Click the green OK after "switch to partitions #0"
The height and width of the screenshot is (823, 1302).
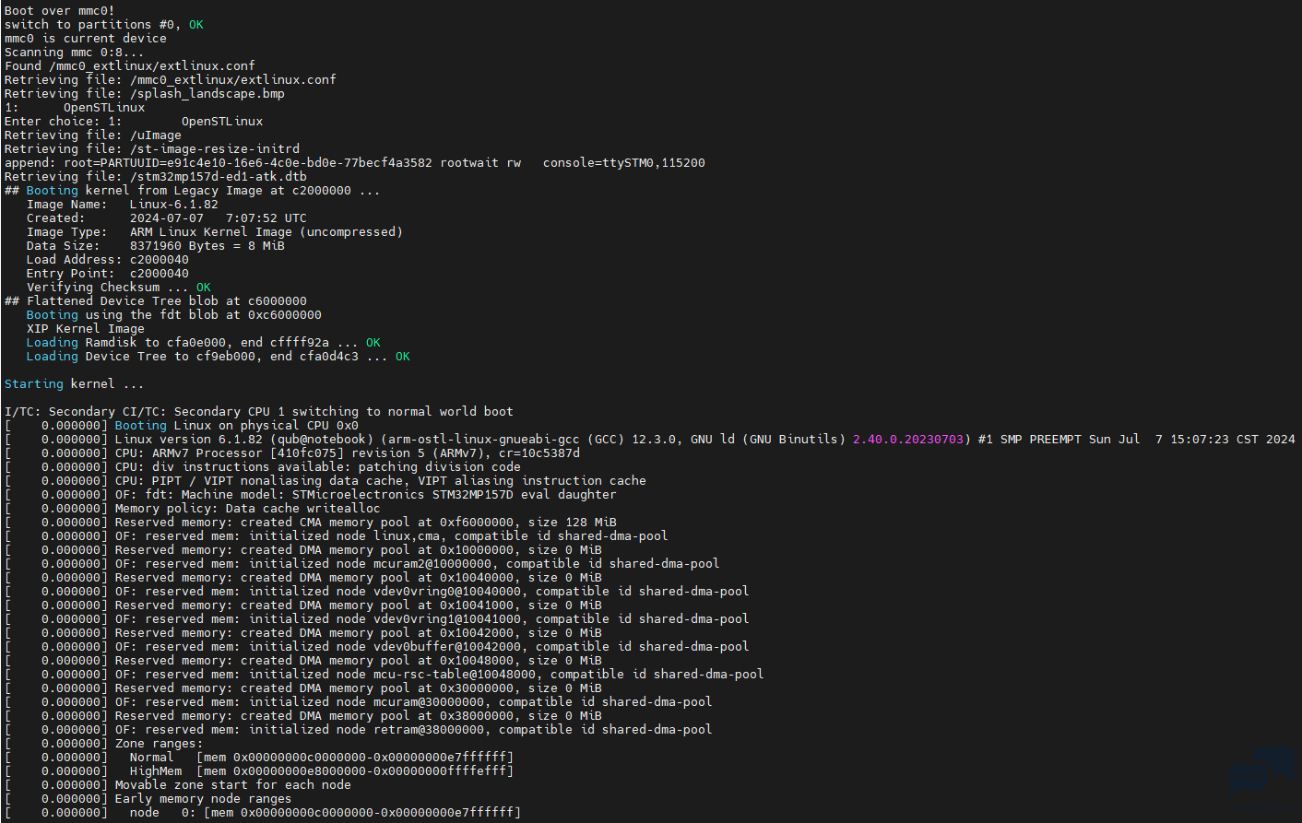click(196, 25)
